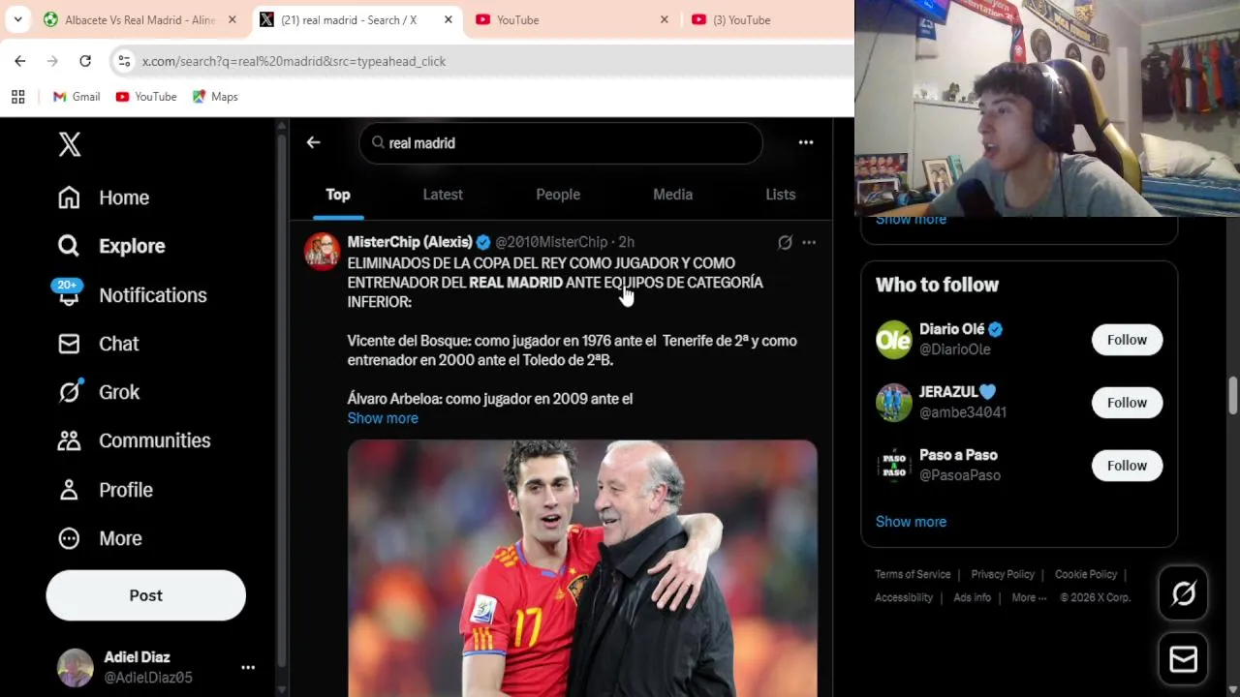Image resolution: width=1240 pixels, height=697 pixels.
Task: Click browser back button
Action: pos(20,61)
